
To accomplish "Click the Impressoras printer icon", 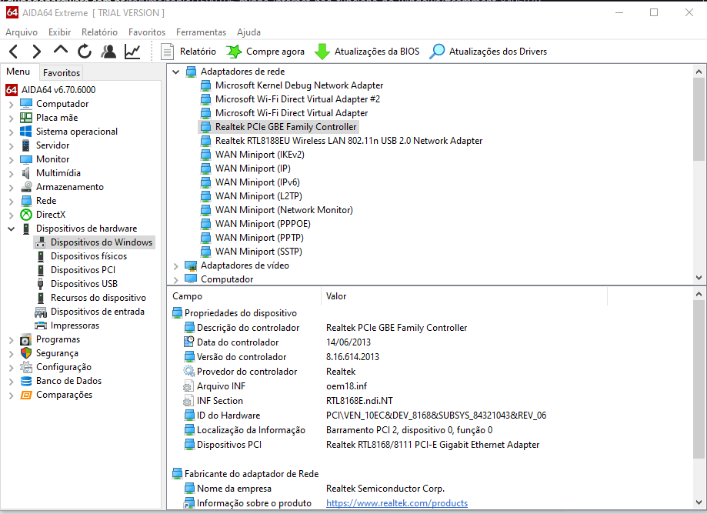I will click(41, 325).
